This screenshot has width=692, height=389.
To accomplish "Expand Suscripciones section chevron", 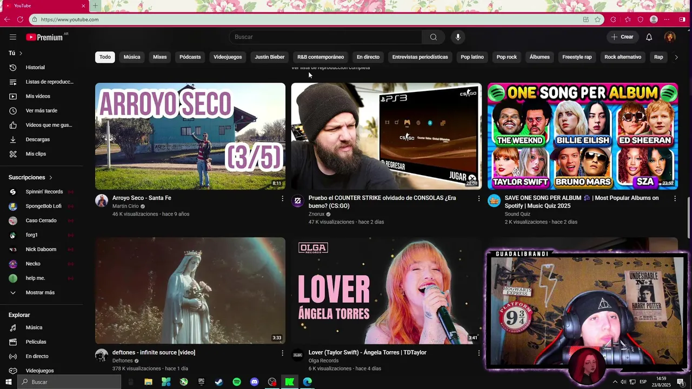I will click(51, 177).
